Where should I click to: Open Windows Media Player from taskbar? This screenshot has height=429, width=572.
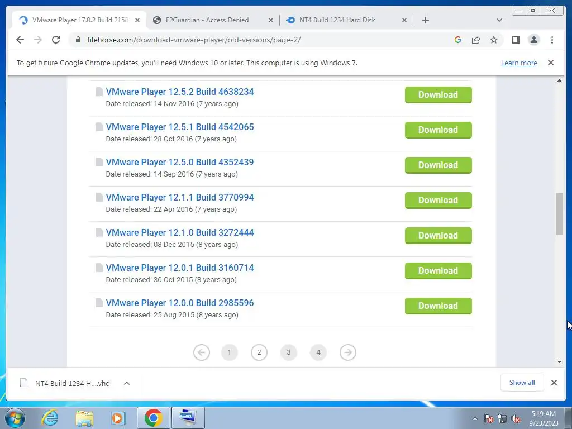pos(118,418)
